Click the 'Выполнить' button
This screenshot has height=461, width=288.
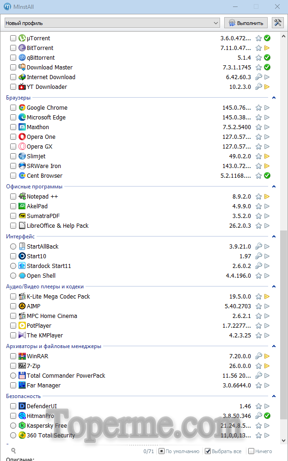[246, 23]
